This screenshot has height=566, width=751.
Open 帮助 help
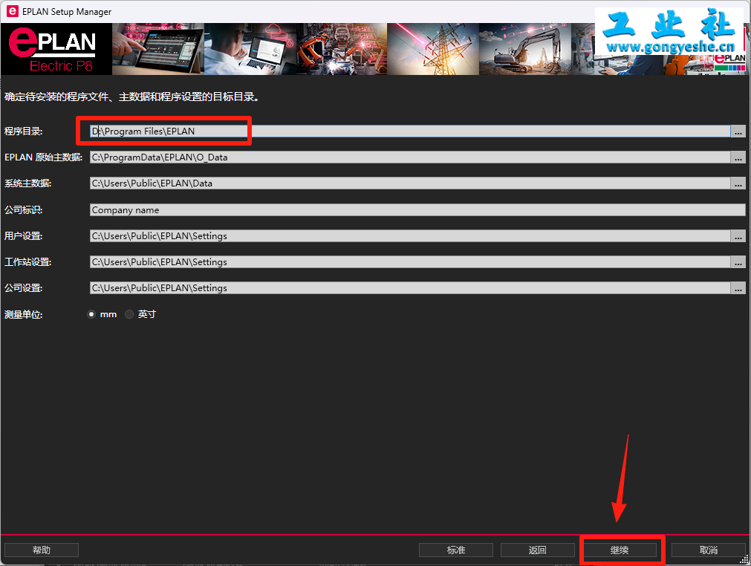click(41, 550)
